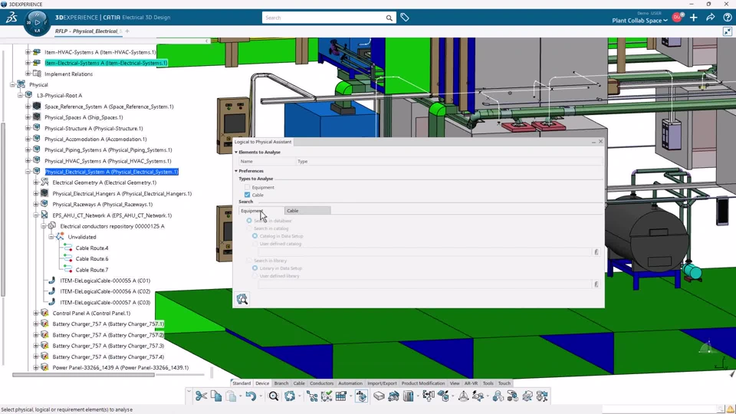
Task: Click the tree network icon in toolbar
Action: (x=312, y=396)
